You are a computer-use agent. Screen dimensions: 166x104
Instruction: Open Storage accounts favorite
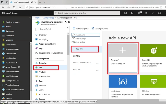pyautogui.click(x=11, y=81)
